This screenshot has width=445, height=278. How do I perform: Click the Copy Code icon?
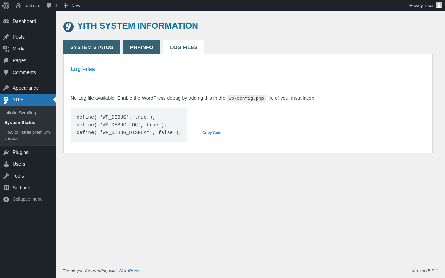198,132
